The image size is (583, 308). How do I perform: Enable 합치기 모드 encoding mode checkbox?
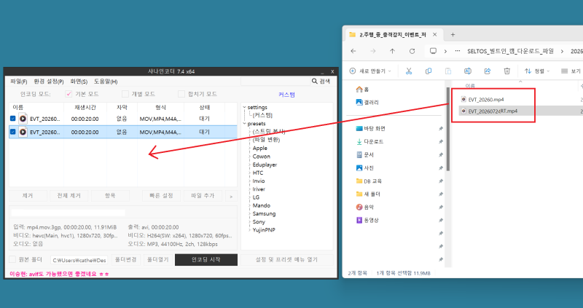pyautogui.click(x=181, y=94)
